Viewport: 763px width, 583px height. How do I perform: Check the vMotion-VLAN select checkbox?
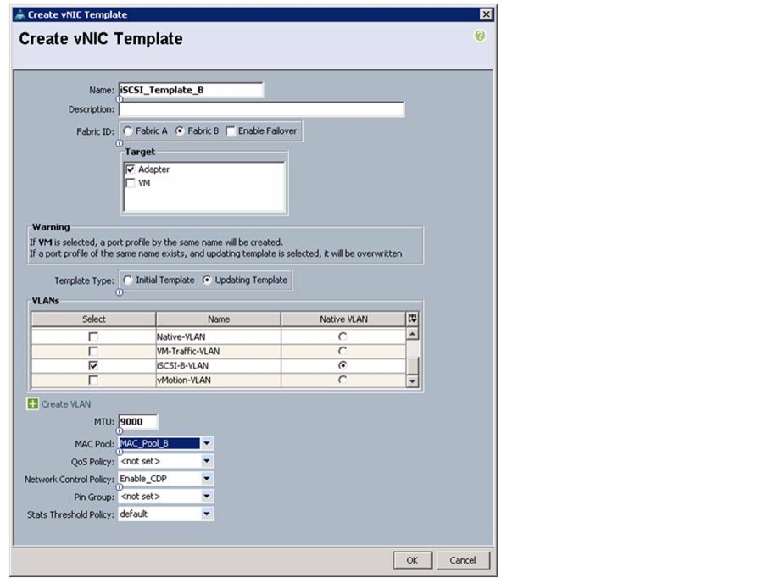(x=93, y=380)
